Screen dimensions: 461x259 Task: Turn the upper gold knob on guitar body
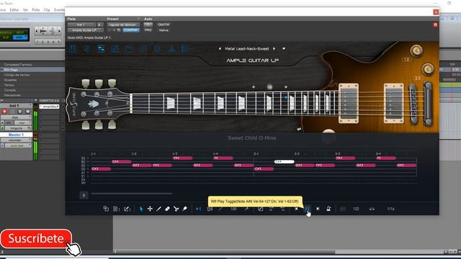416,50
